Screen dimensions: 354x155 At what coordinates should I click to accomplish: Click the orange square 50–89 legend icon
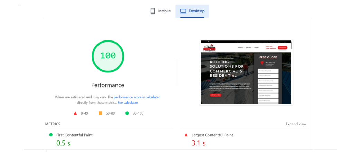[100, 113]
